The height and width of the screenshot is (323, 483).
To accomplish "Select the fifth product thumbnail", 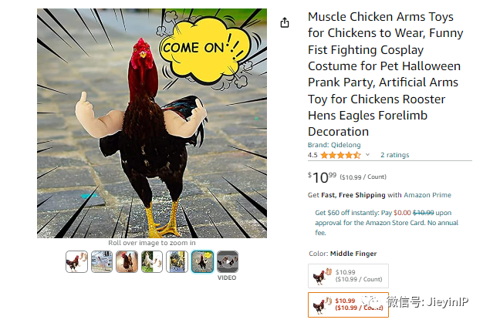I will click(x=177, y=262).
